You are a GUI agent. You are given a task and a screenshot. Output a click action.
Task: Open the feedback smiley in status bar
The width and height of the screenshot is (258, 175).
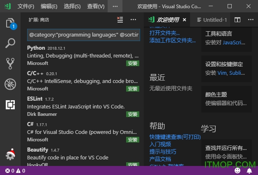[x=237, y=170]
